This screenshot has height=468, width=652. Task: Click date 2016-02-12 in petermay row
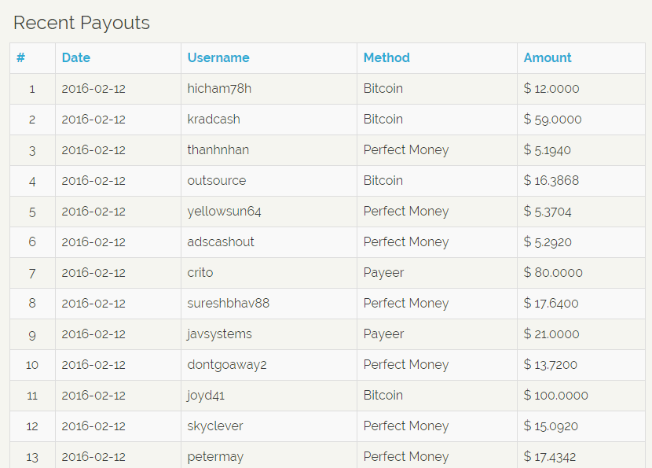[x=93, y=457]
